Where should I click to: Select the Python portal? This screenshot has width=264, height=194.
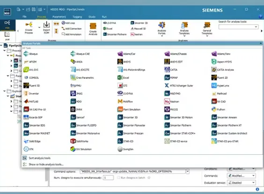tap(218, 109)
